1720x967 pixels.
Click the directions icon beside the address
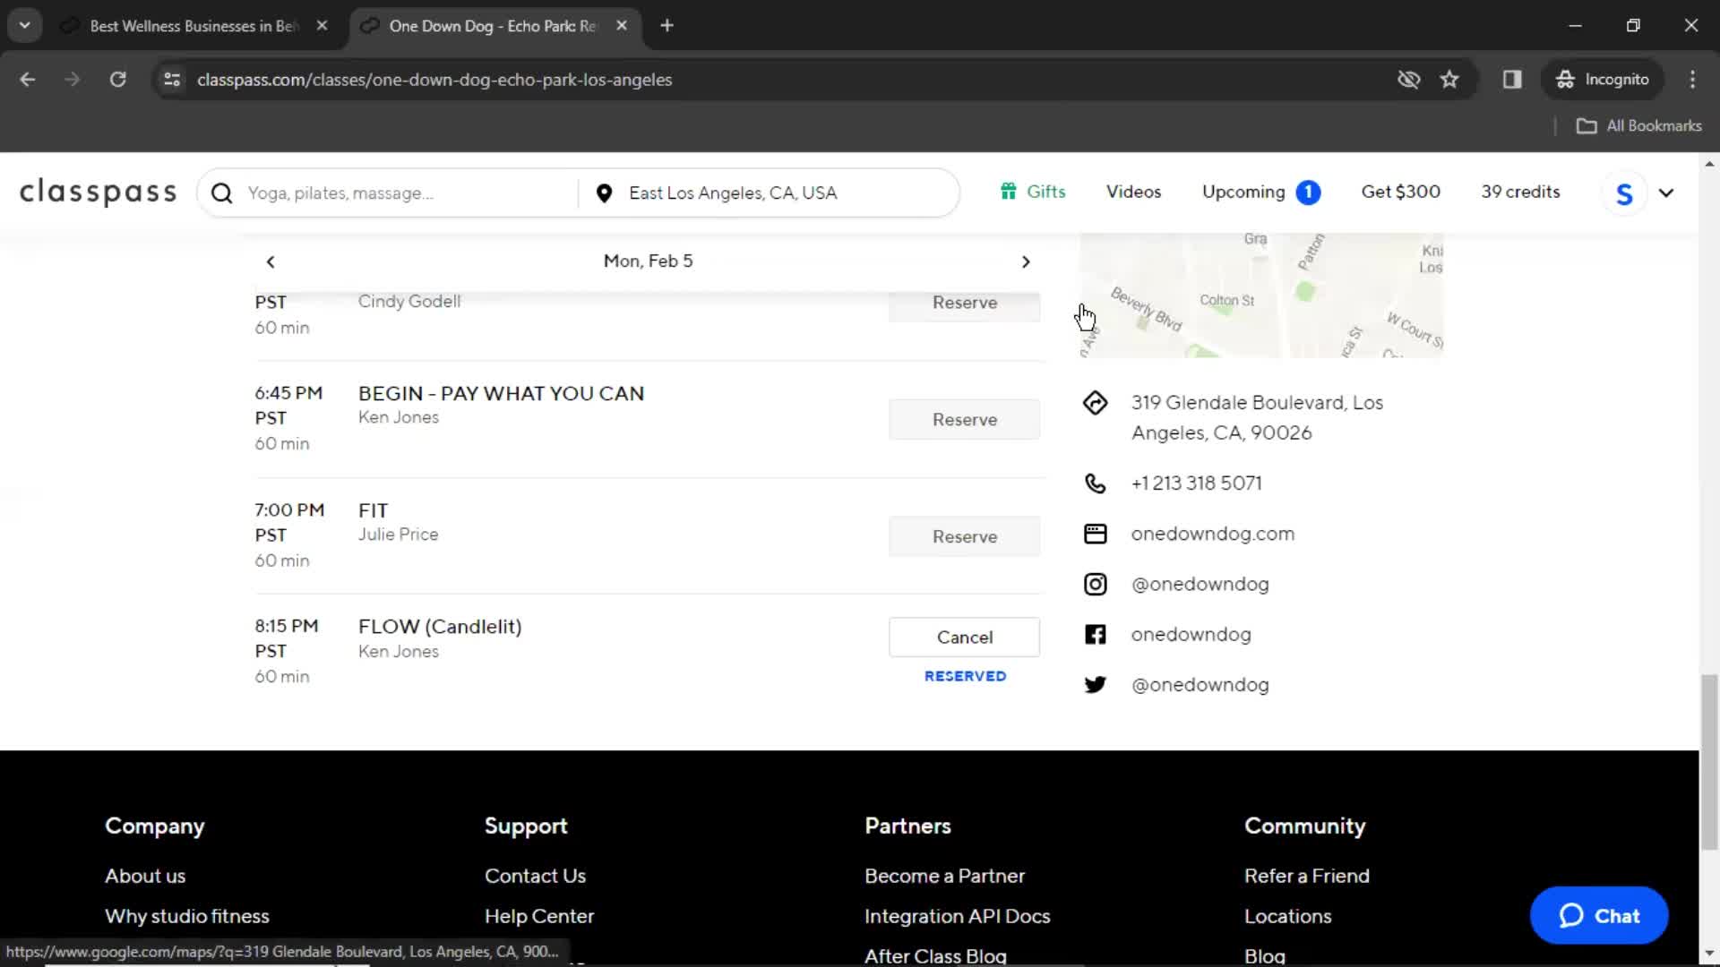1095,403
